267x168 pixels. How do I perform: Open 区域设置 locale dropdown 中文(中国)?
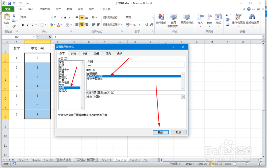[136, 97]
